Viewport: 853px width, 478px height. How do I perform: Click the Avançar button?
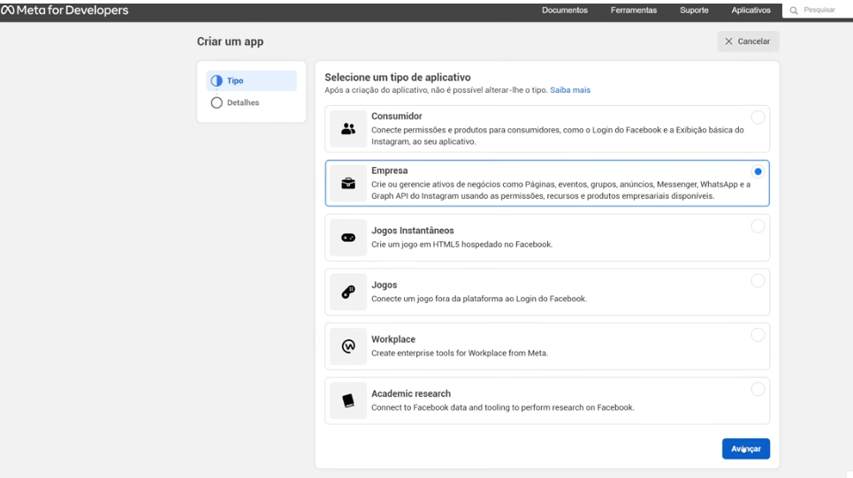pos(746,449)
